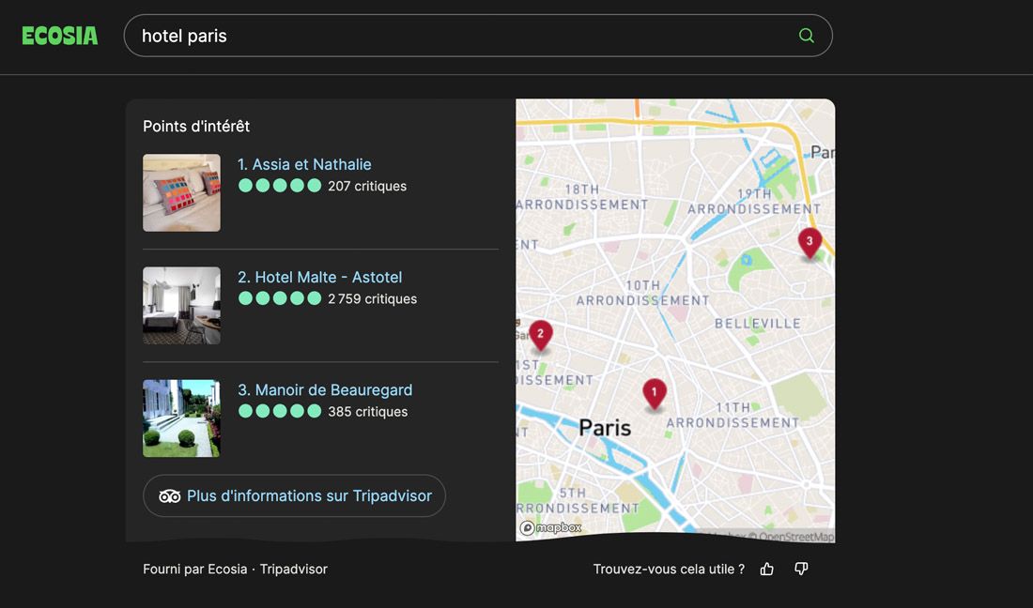Click the thumbs up feedback icon
The image size is (1033, 608).
pos(767,570)
